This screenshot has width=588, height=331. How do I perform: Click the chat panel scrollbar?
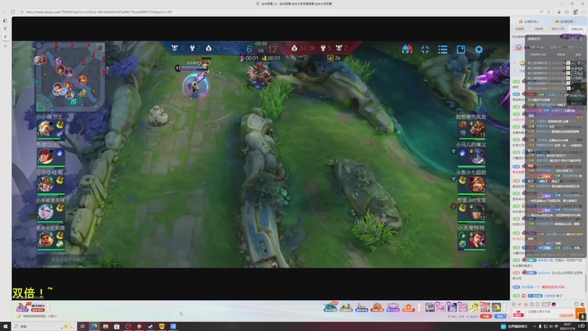click(586, 283)
